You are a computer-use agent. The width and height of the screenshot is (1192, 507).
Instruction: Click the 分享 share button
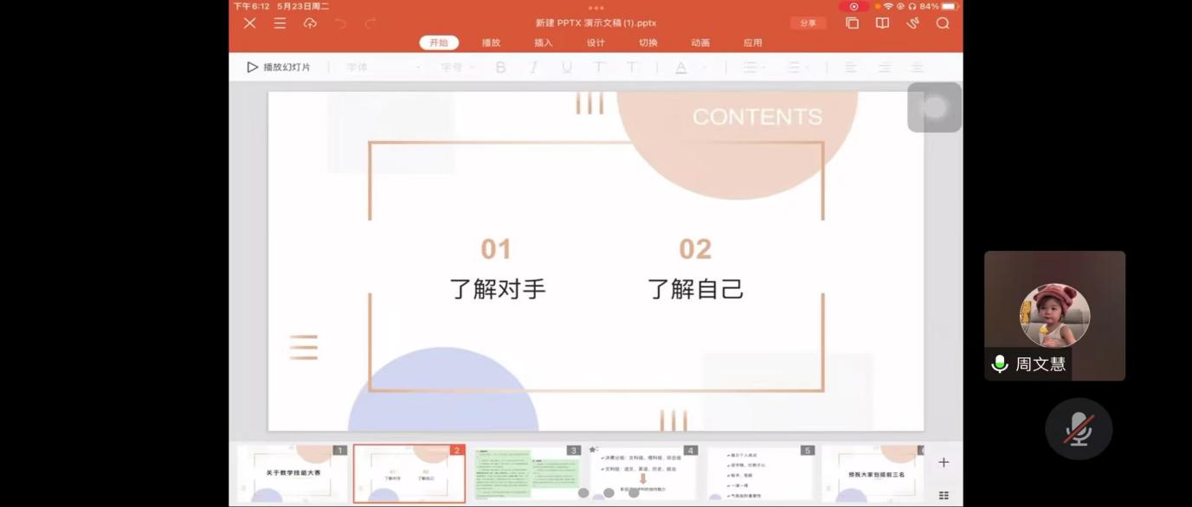click(x=808, y=23)
